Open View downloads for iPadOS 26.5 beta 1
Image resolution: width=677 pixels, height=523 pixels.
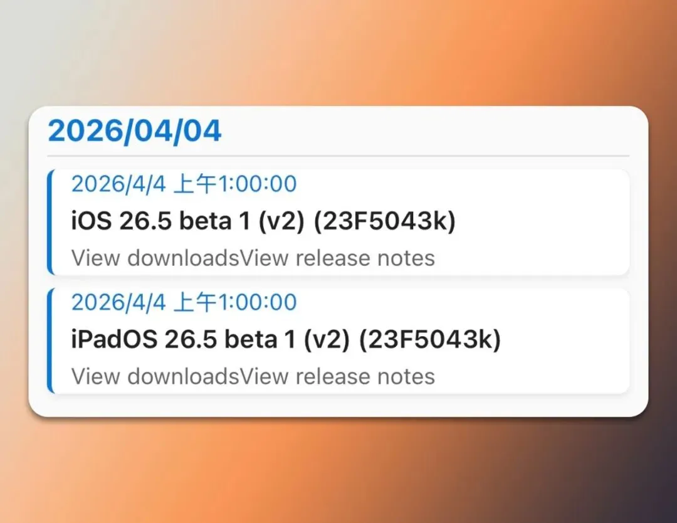click(x=155, y=376)
